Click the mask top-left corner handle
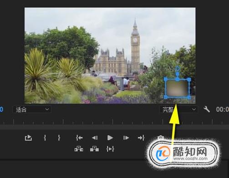Screen dimensions: 229x178 coord(166,79)
